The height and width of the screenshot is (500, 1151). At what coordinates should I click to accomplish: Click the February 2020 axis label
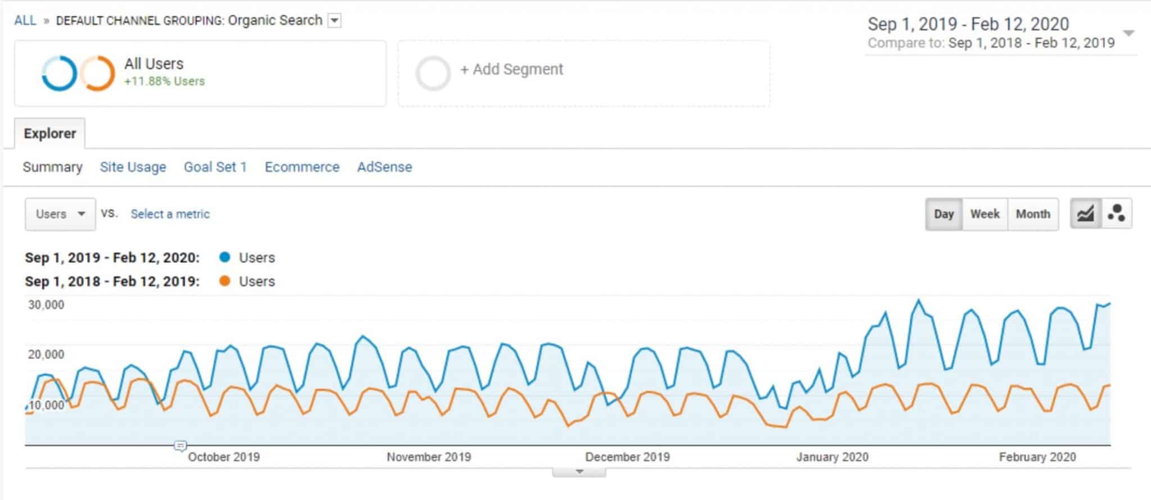pyautogui.click(x=1037, y=457)
